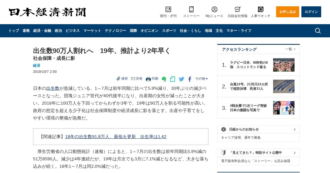Screen dimensions: 330x173
Task: Open the 朝刊・夕刊 newspaper icon
Action: click(168, 9)
